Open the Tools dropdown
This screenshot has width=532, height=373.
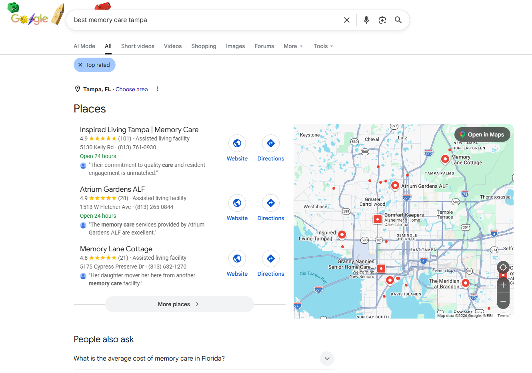(x=324, y=46)
